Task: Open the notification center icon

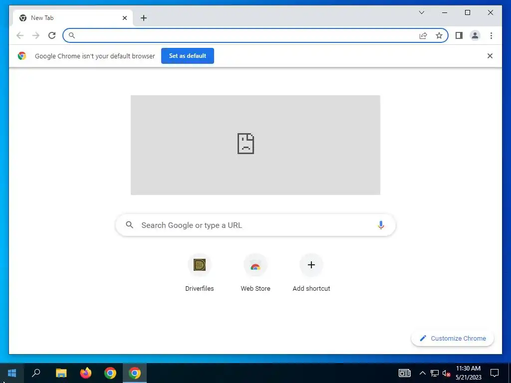Action: click(495, 373)
